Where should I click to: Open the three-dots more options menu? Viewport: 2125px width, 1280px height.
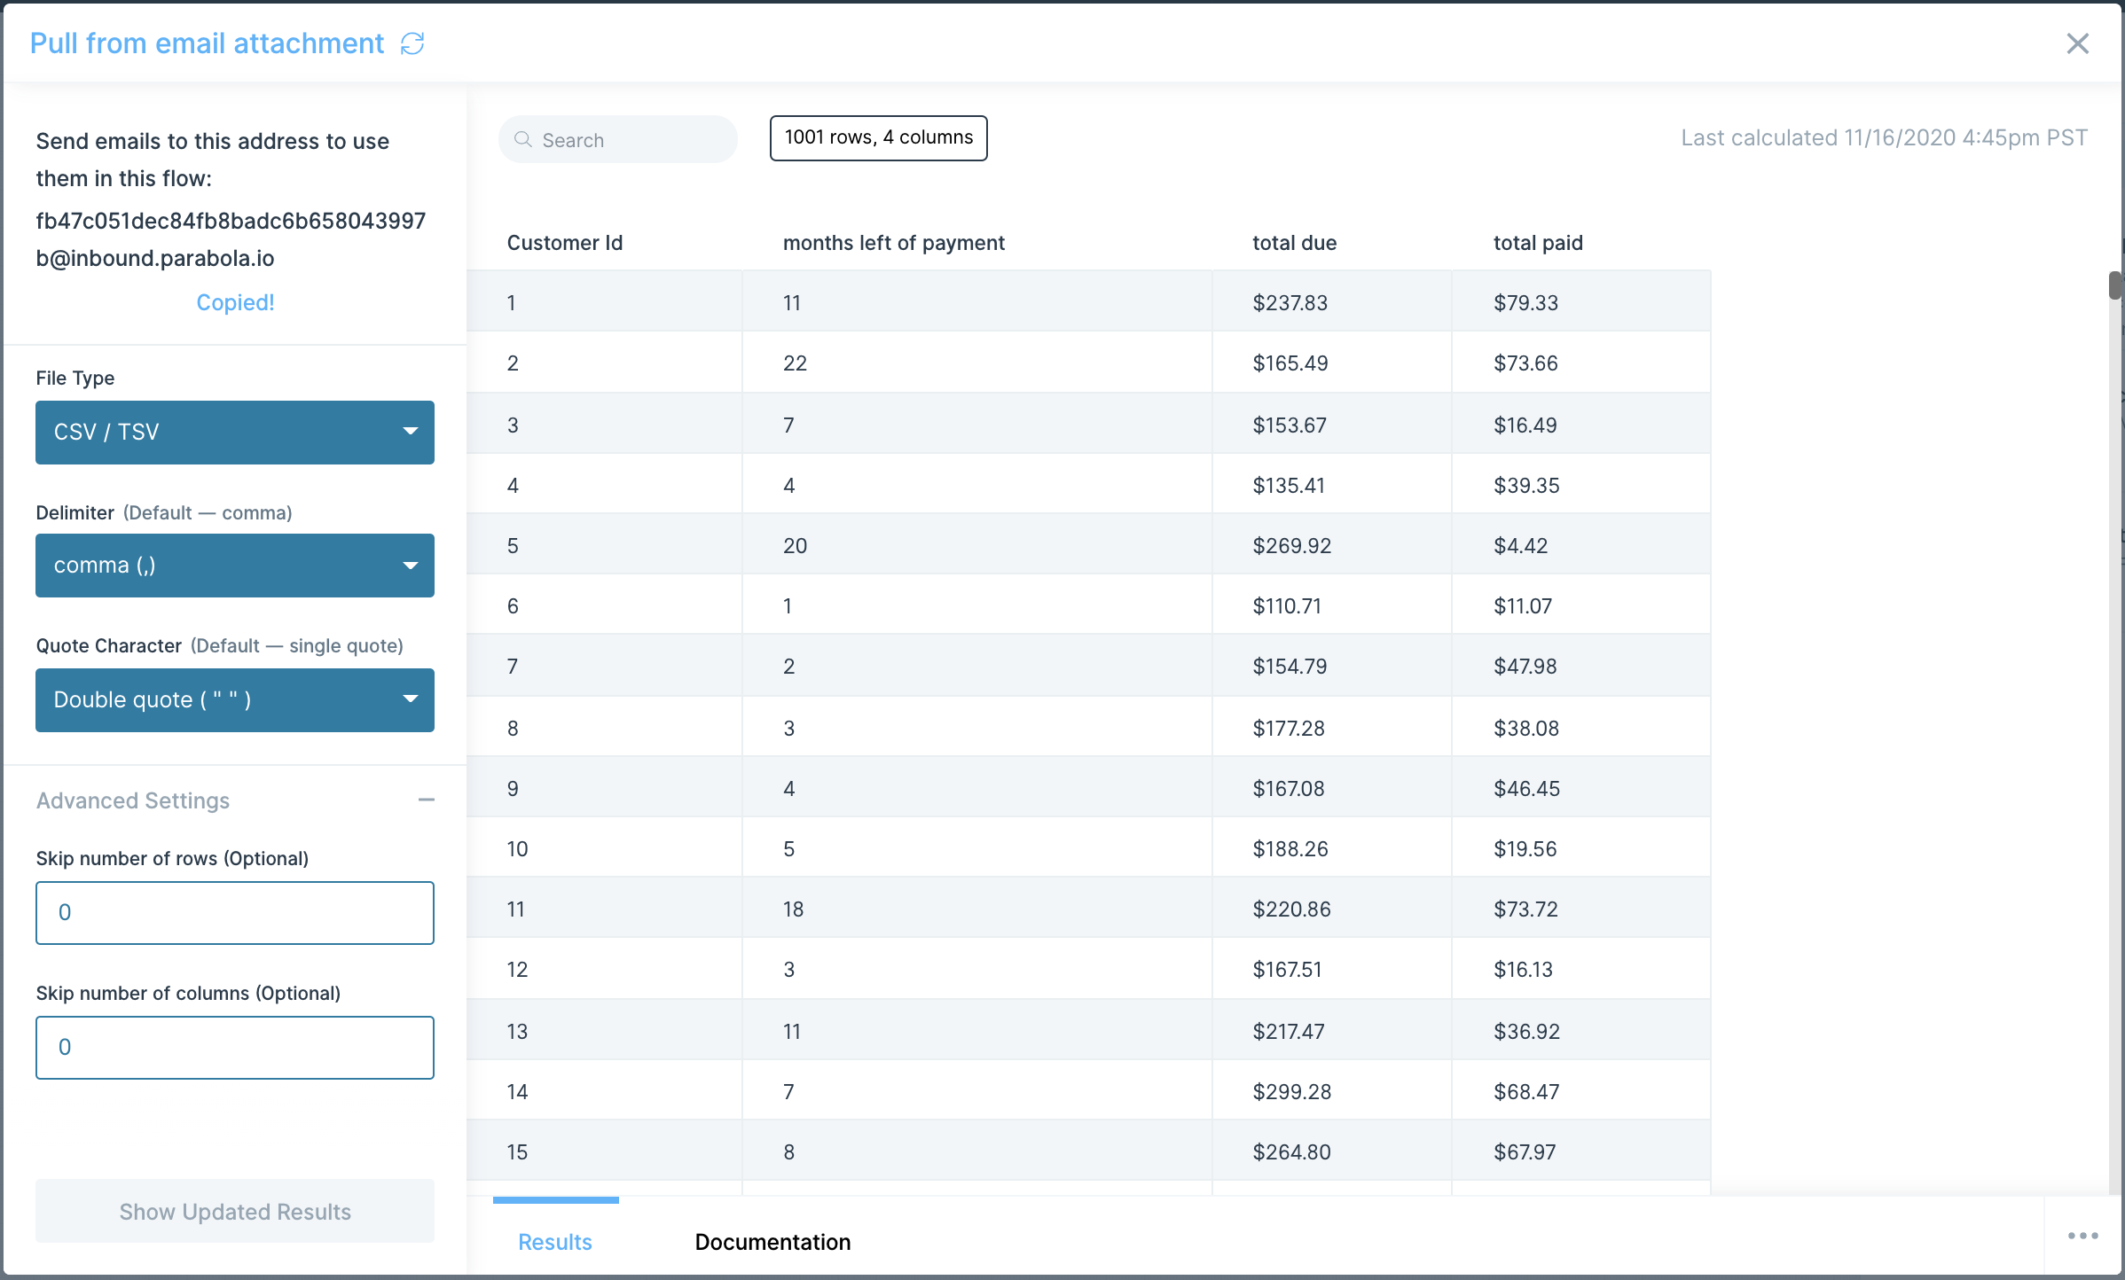pyautogui.click(x=2082, y=1236)
